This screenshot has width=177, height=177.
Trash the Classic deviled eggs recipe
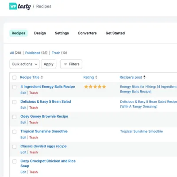tap(34, 152)
